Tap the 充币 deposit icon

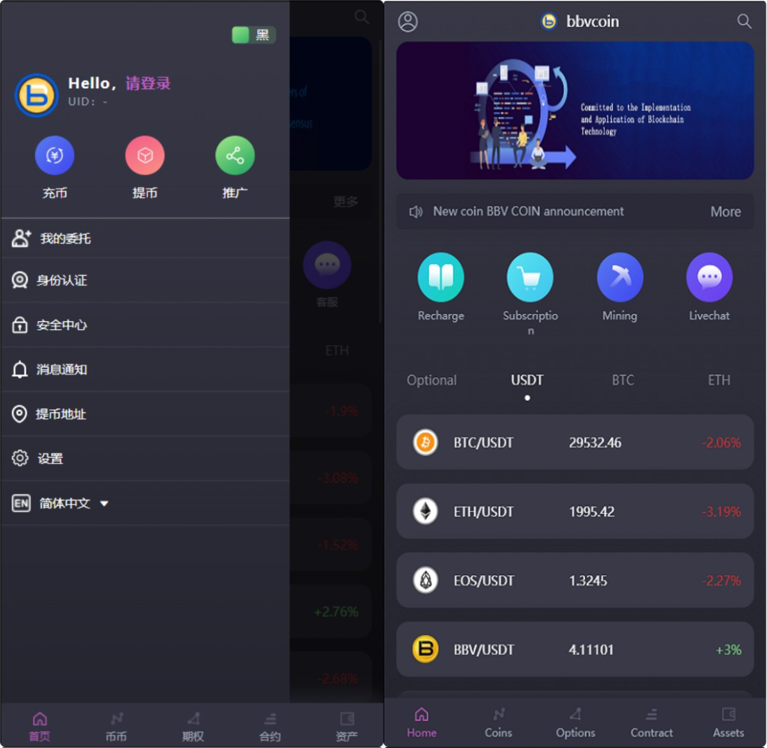click(x=54, y=156)
